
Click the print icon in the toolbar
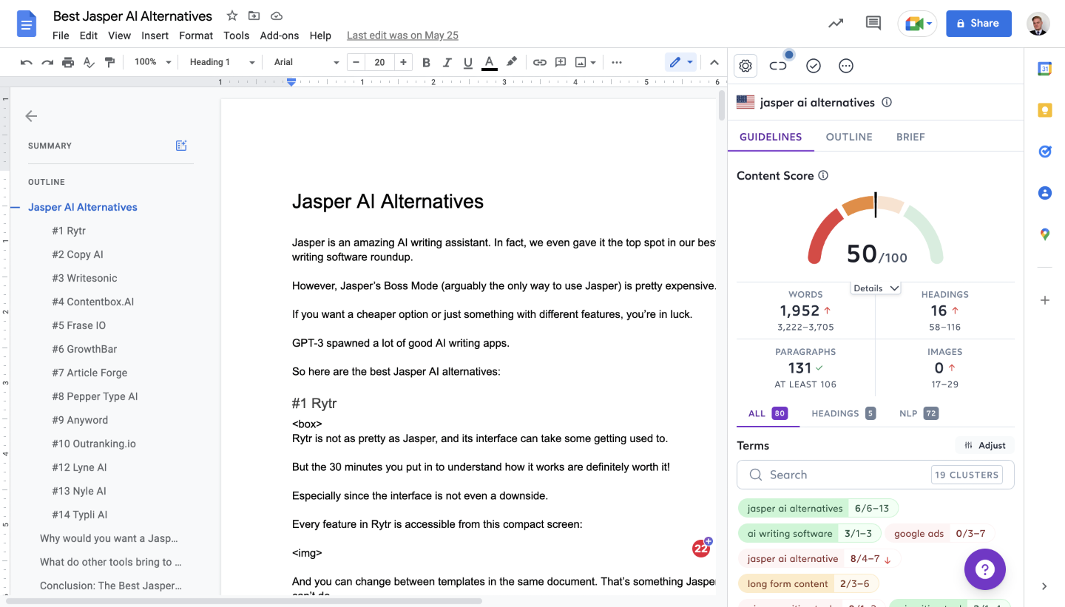[x=68, y=62]
